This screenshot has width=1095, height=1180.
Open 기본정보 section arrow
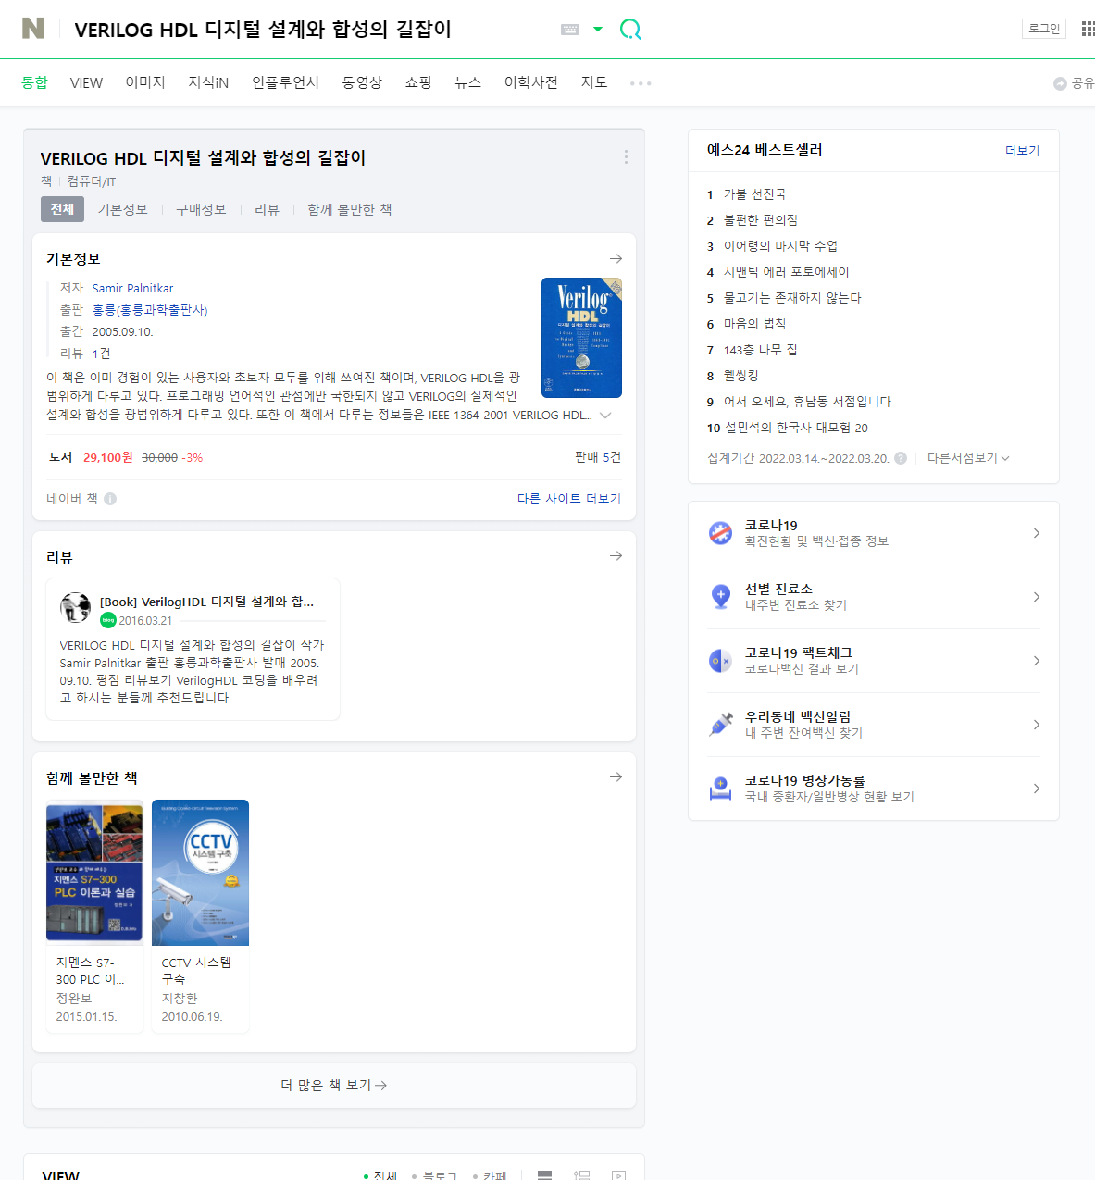pos(616,259)
